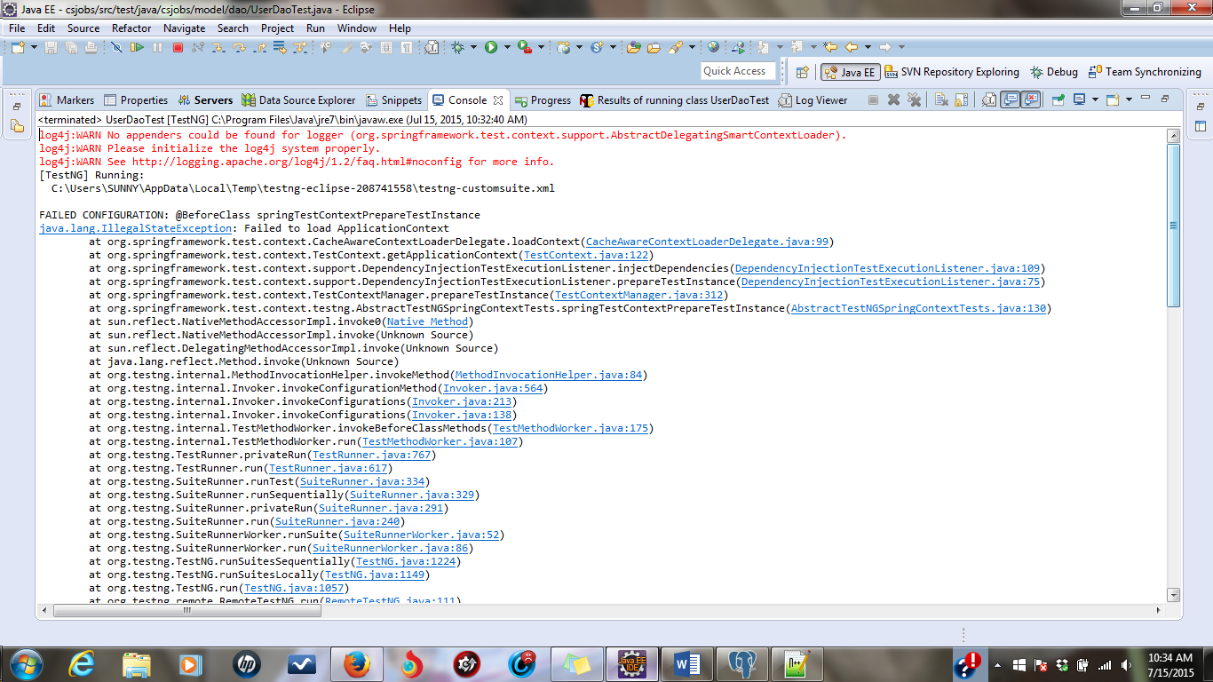Click the Quick Access search field
The height and width of the screenshot is (682, 1213).
(735, 71)
